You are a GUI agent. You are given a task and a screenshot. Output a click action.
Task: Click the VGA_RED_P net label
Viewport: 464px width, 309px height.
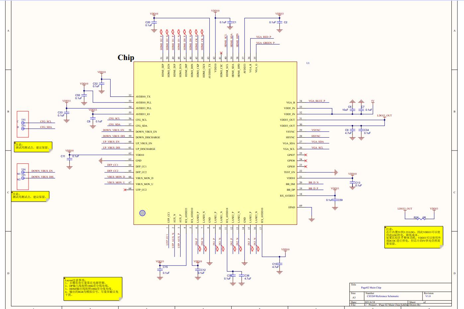tap(264, 37)
